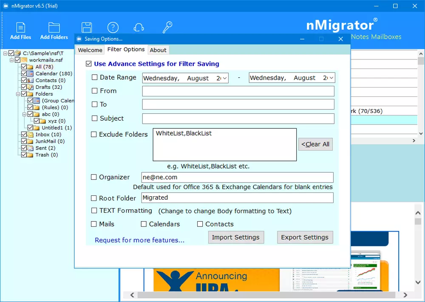This screenshot has height=302, width=425.
Task: Click the key Activate icon
Action: pos(167,27)
